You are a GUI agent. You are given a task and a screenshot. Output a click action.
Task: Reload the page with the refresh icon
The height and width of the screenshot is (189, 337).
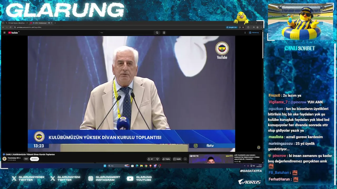(x=11, y=27)
